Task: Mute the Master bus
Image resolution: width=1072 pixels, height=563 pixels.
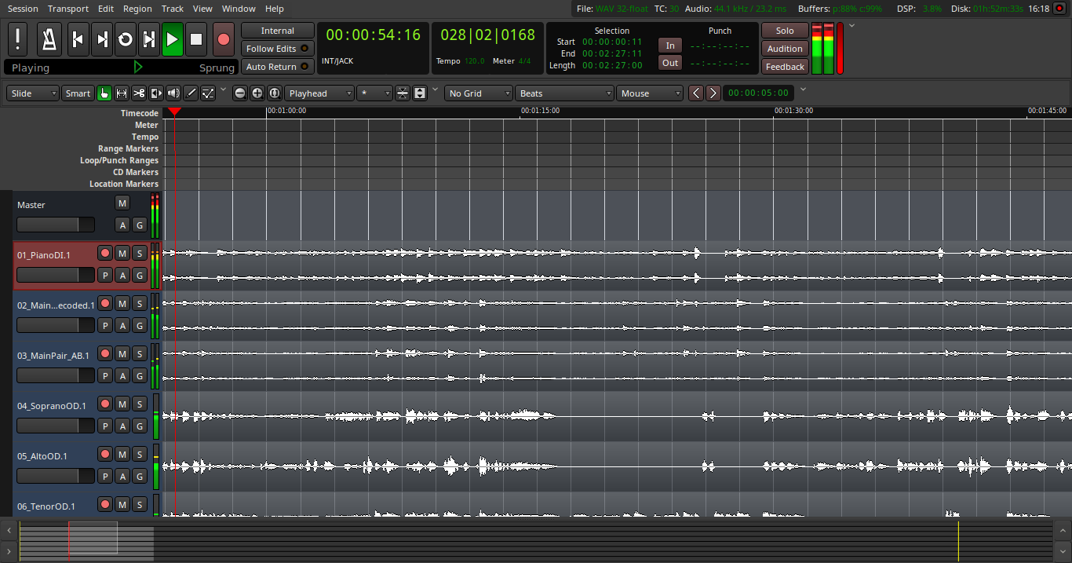Action: point(122,203)
